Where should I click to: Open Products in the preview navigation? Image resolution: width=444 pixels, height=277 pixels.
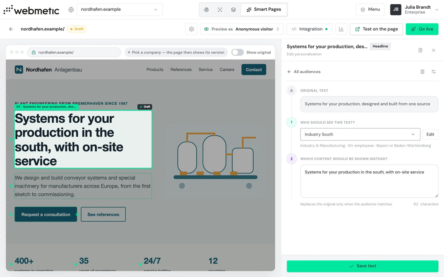[155, 70]
